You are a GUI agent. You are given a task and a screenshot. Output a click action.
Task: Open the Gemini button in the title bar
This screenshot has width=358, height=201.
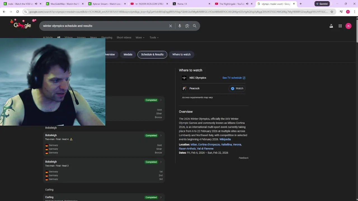[x=322, y=4]
